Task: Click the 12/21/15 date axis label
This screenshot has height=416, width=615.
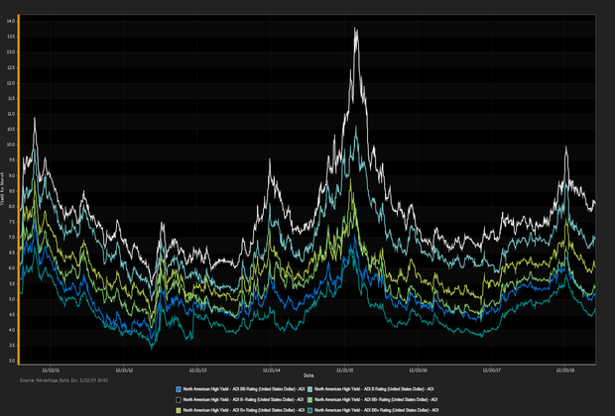Action: tap(344, 370)
